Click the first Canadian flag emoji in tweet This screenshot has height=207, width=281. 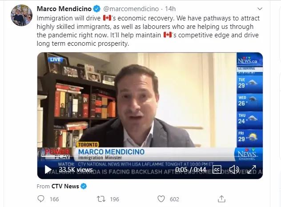point(107,18)
